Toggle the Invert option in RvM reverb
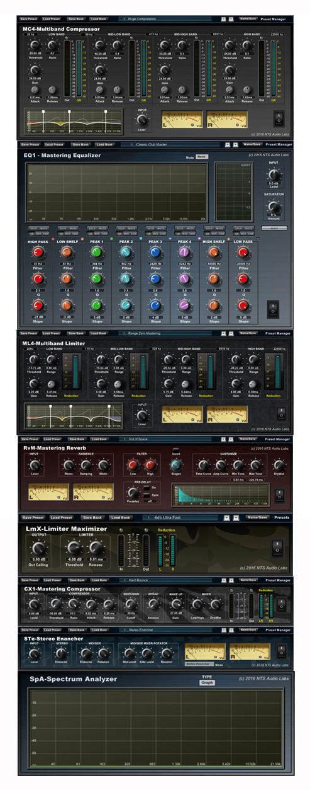The width and height of the screenshot is (310, 790). pos(175,449)
